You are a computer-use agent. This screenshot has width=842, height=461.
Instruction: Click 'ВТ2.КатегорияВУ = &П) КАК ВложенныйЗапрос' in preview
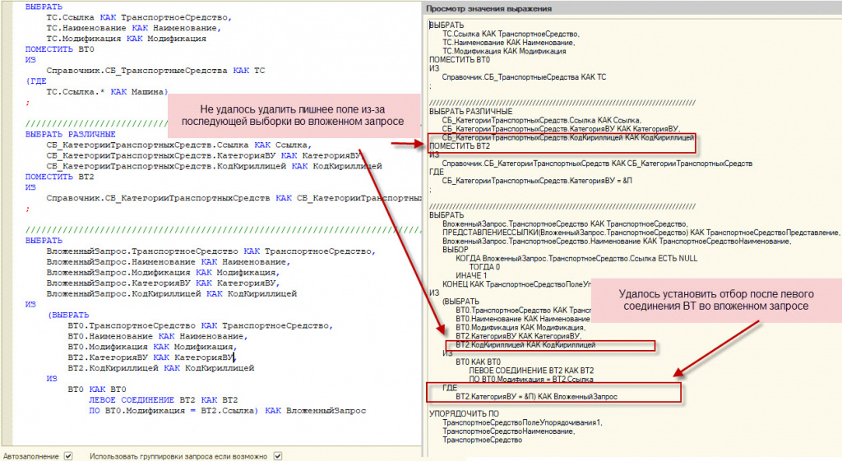click(536, 397)
